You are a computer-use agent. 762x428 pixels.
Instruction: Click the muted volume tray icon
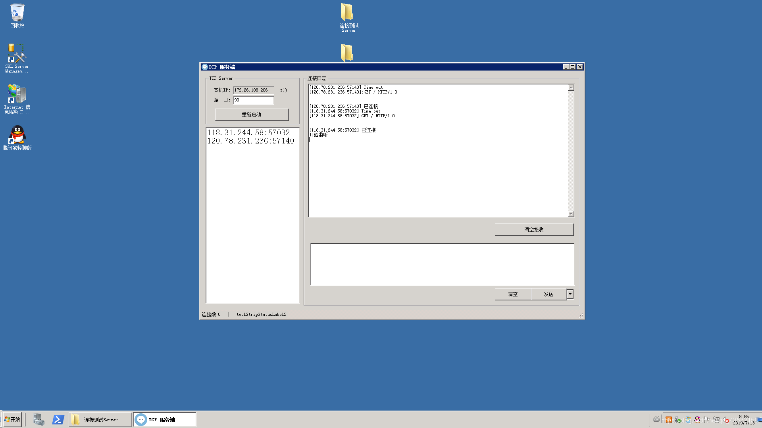coord(725,420)
